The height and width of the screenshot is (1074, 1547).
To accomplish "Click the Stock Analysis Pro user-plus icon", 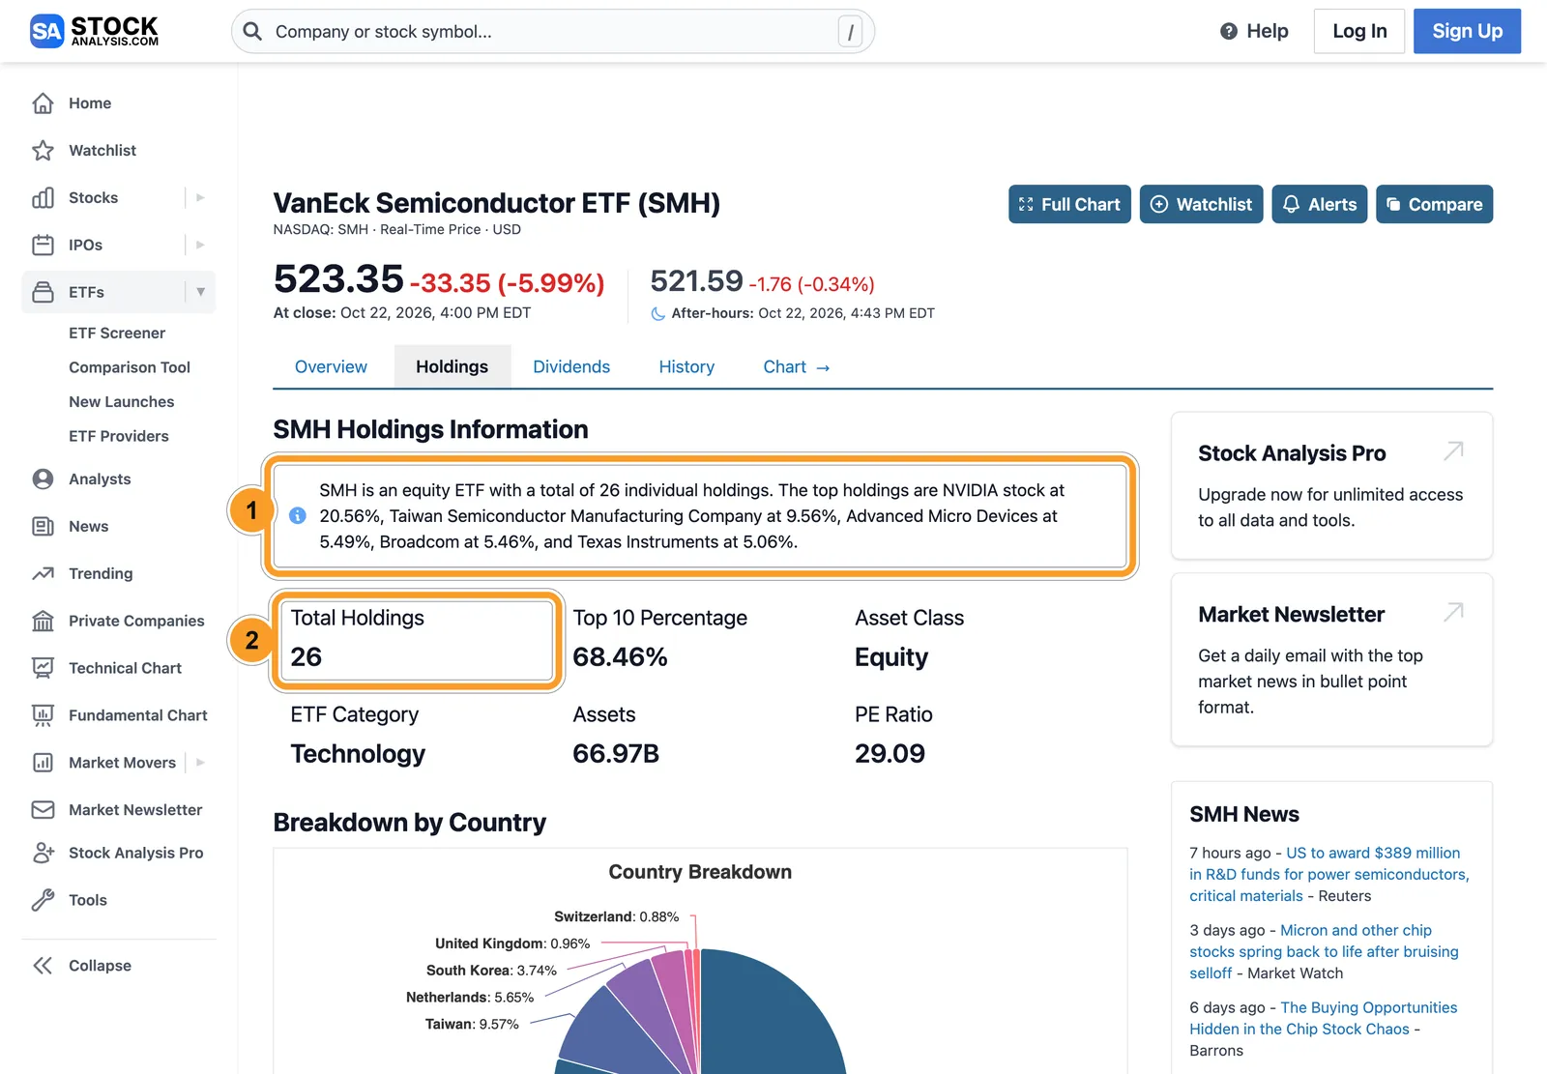I will (x=43, y=854).
